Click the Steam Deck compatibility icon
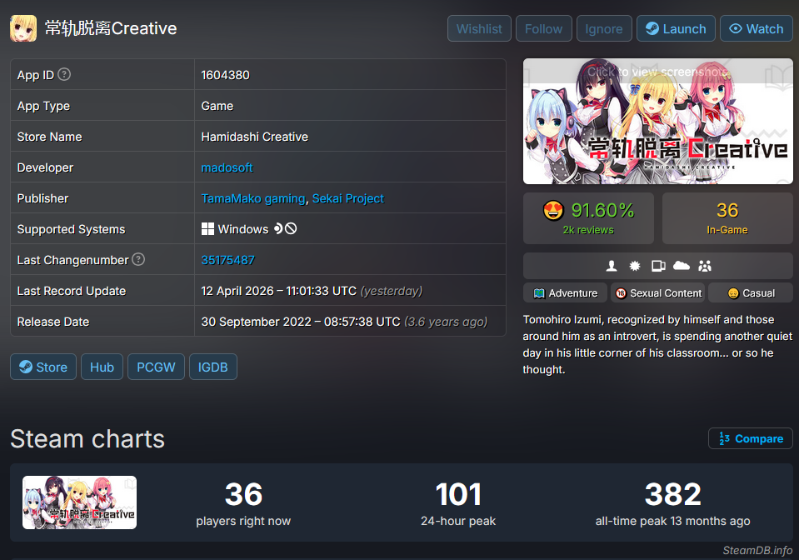The width and height of the screenshot is (799, 560). (278, 229)
